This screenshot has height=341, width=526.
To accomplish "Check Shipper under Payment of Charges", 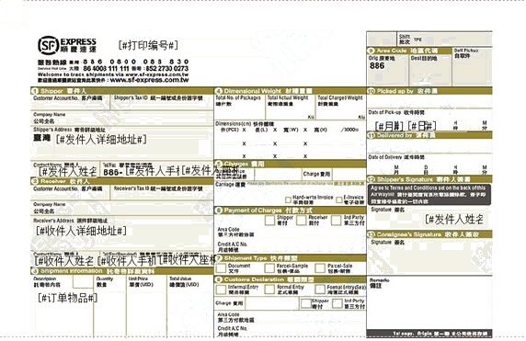I will 269,221.
